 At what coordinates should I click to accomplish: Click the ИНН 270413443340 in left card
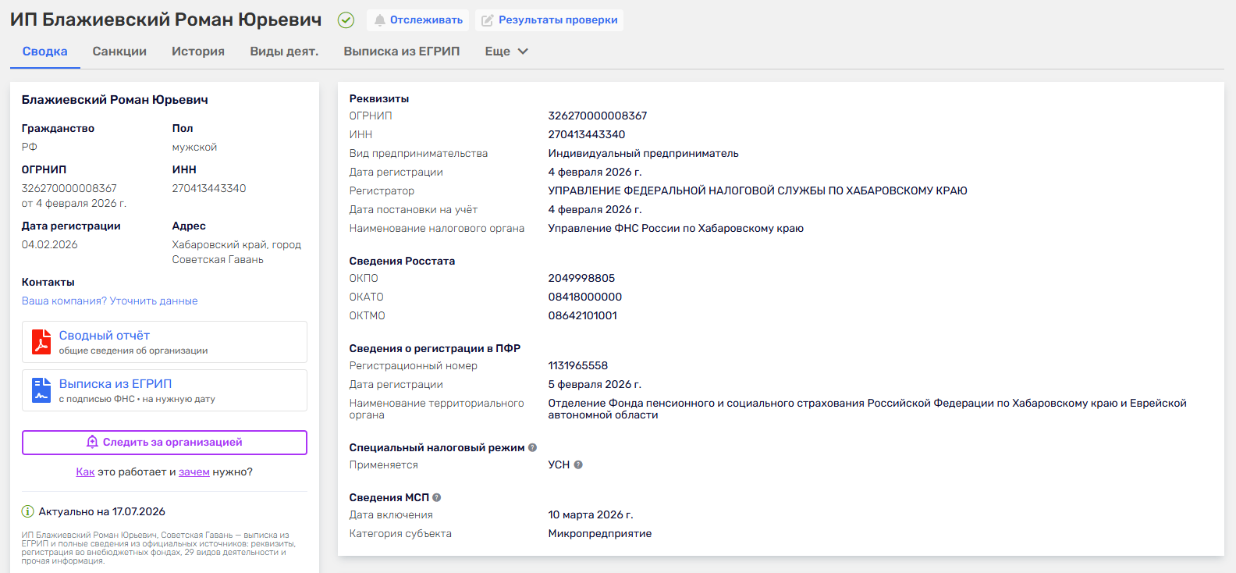pyautogui.click(x=209, y=188)
